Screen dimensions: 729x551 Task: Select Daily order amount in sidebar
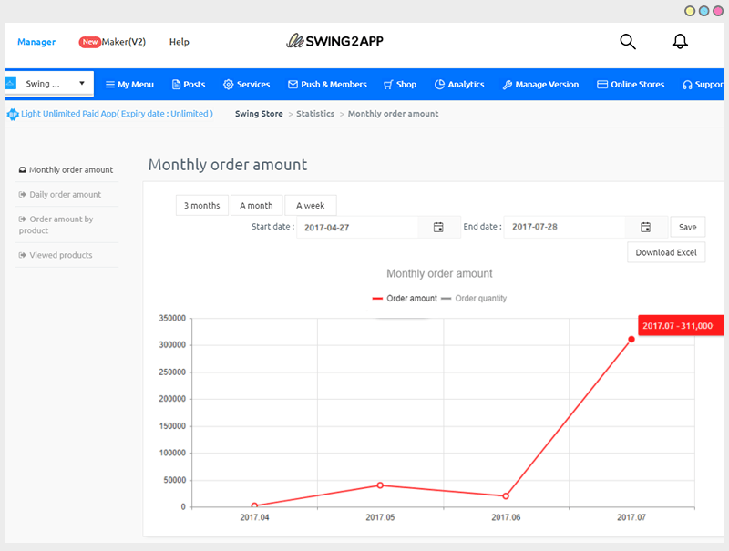click(66, 194)
